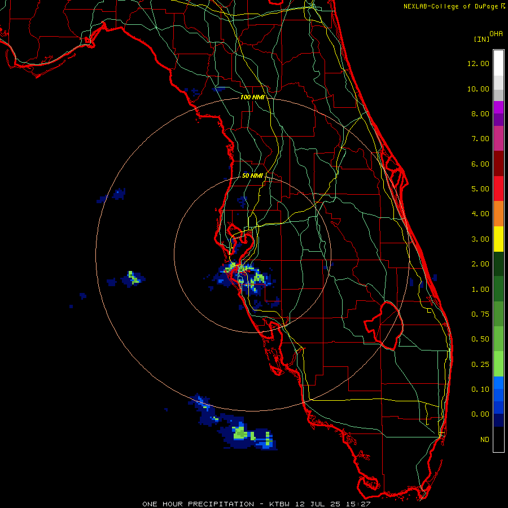This screenshot has height=508, width=508.
Task: Click the ND legend label
Action: (x=485, y=440)
